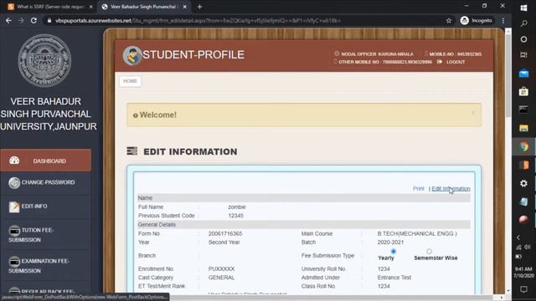Open Microsoft Store in taskbar
The width and height of the screenshot is (536, 301).
[x=523, y=91]
